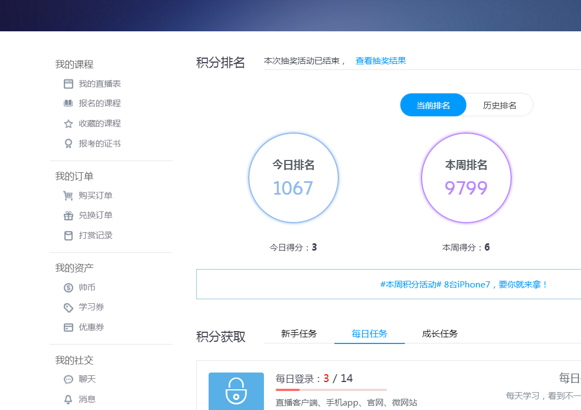
Task: Click the star icon beside 收藏的课程
Action: [68, 124]
